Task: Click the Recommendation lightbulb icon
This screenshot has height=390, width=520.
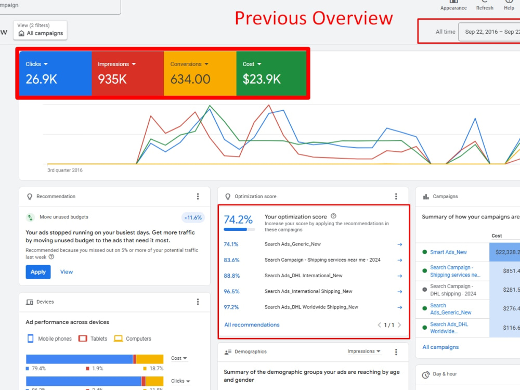Action: (x=30, y=197)
